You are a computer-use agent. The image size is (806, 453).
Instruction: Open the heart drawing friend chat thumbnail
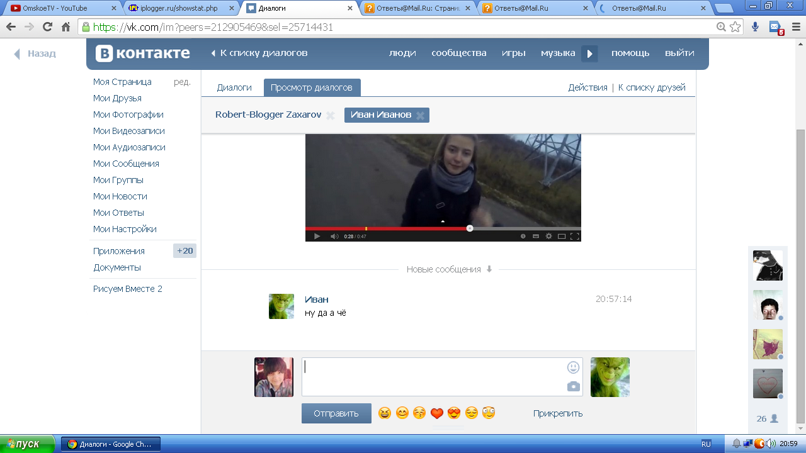[768, 383]
